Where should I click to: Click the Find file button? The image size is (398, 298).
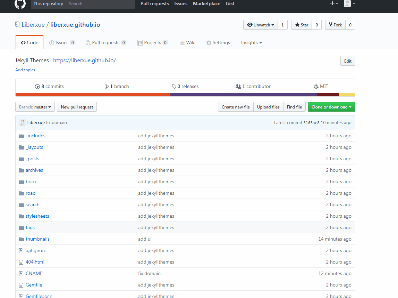tap(295, 107)
